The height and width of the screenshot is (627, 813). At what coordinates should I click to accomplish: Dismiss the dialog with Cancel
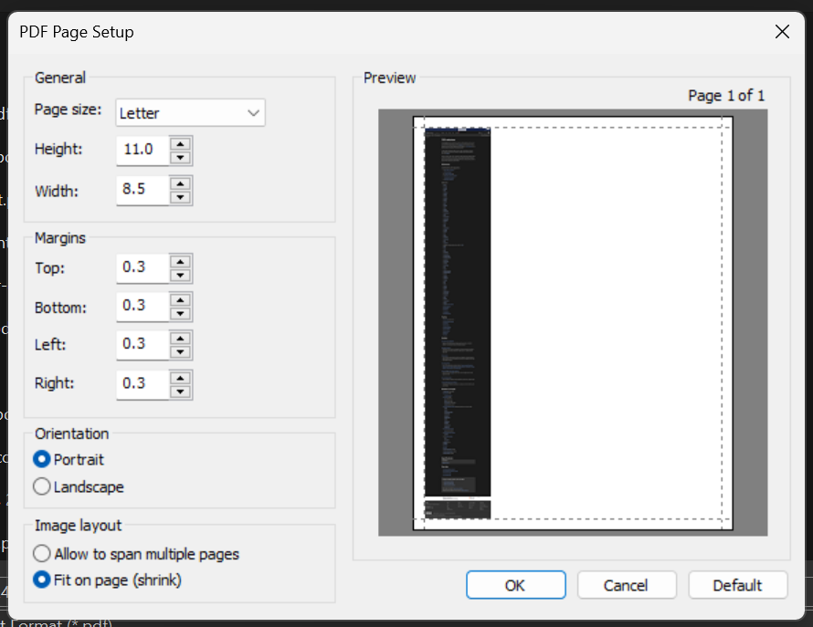point(627,584)
